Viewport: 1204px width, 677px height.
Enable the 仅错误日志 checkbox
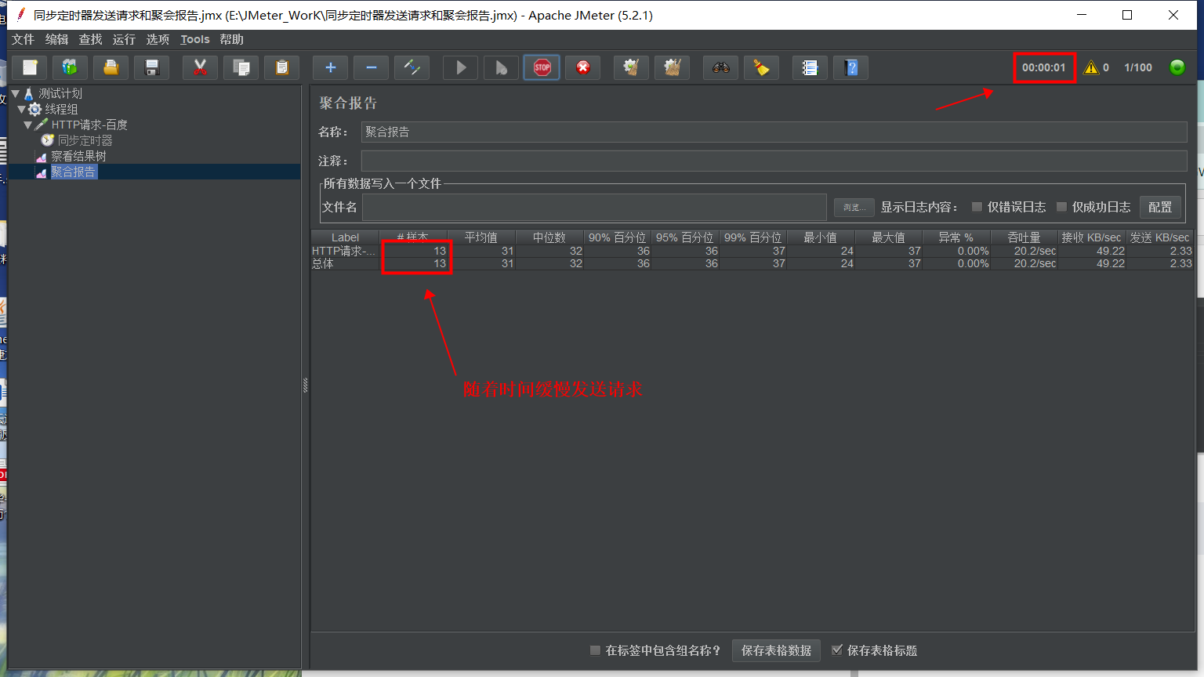pos(977,207)
